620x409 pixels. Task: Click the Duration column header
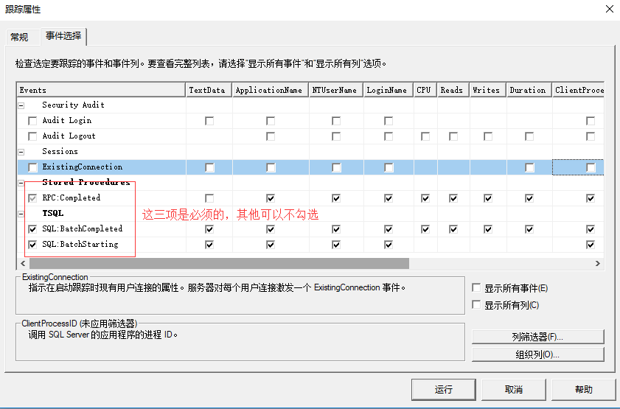pyautogui.click(x=529, y=90)
